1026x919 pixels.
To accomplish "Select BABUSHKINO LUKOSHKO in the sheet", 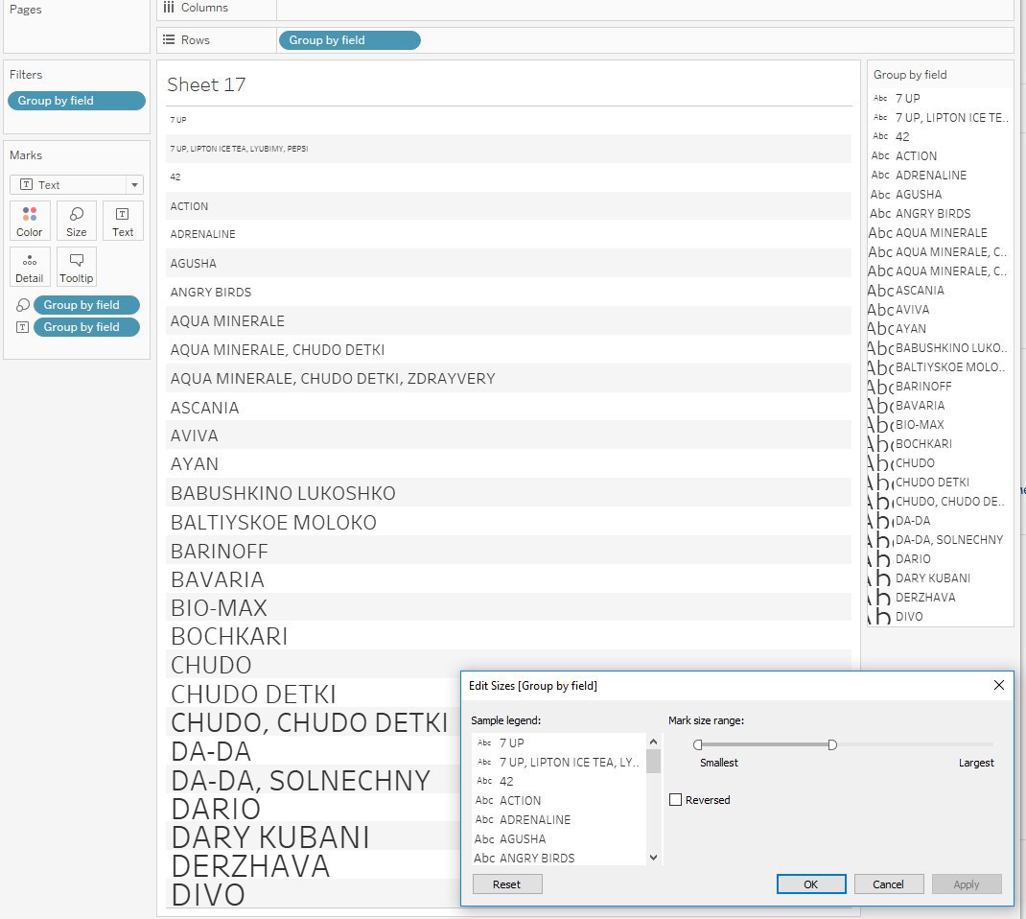I will point(283,493).
